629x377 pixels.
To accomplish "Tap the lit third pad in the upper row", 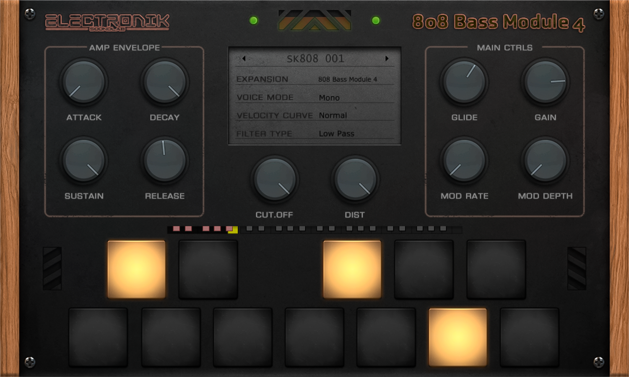I will pos(352,269).
